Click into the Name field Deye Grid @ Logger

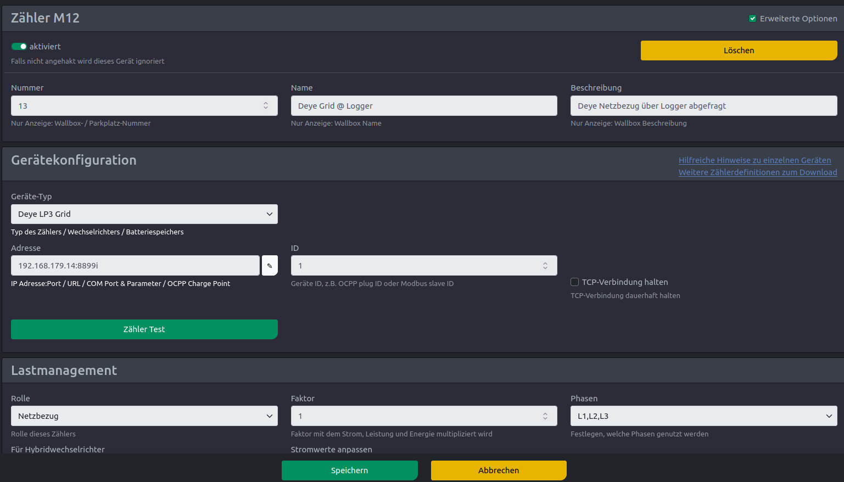coord(423,106)
